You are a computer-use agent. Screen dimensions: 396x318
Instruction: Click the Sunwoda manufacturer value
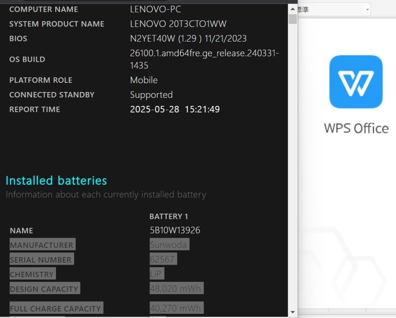[169, 245]
